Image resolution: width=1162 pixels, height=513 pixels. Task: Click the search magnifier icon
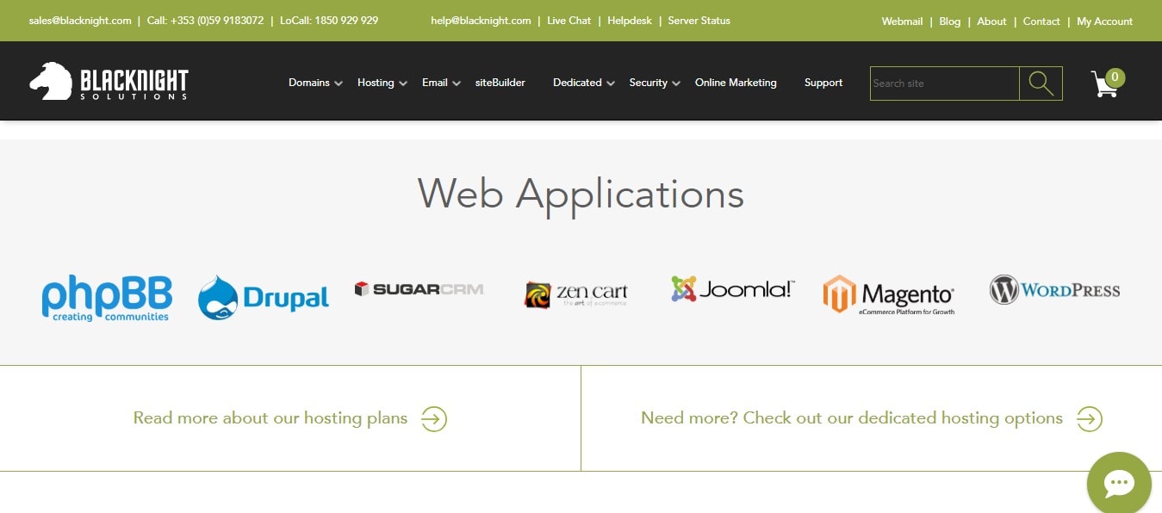coord(1041,83)
